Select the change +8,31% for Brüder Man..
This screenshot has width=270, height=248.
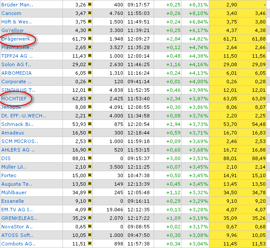click(199, 5)
